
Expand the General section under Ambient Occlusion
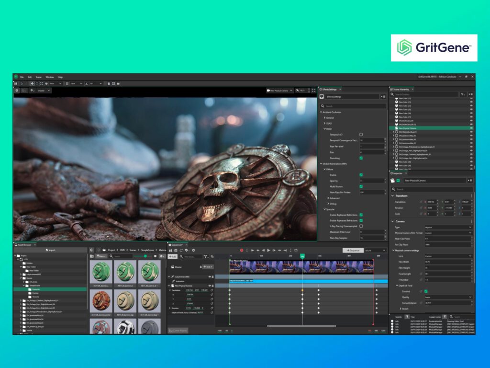click(x=325, y=118)
